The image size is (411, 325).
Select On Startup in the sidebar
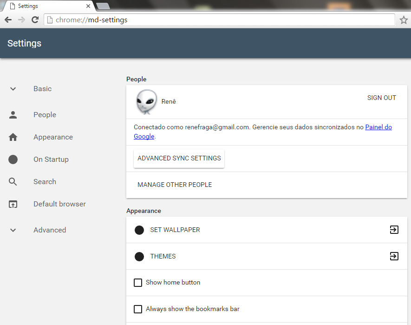click(x=51, y=159)
